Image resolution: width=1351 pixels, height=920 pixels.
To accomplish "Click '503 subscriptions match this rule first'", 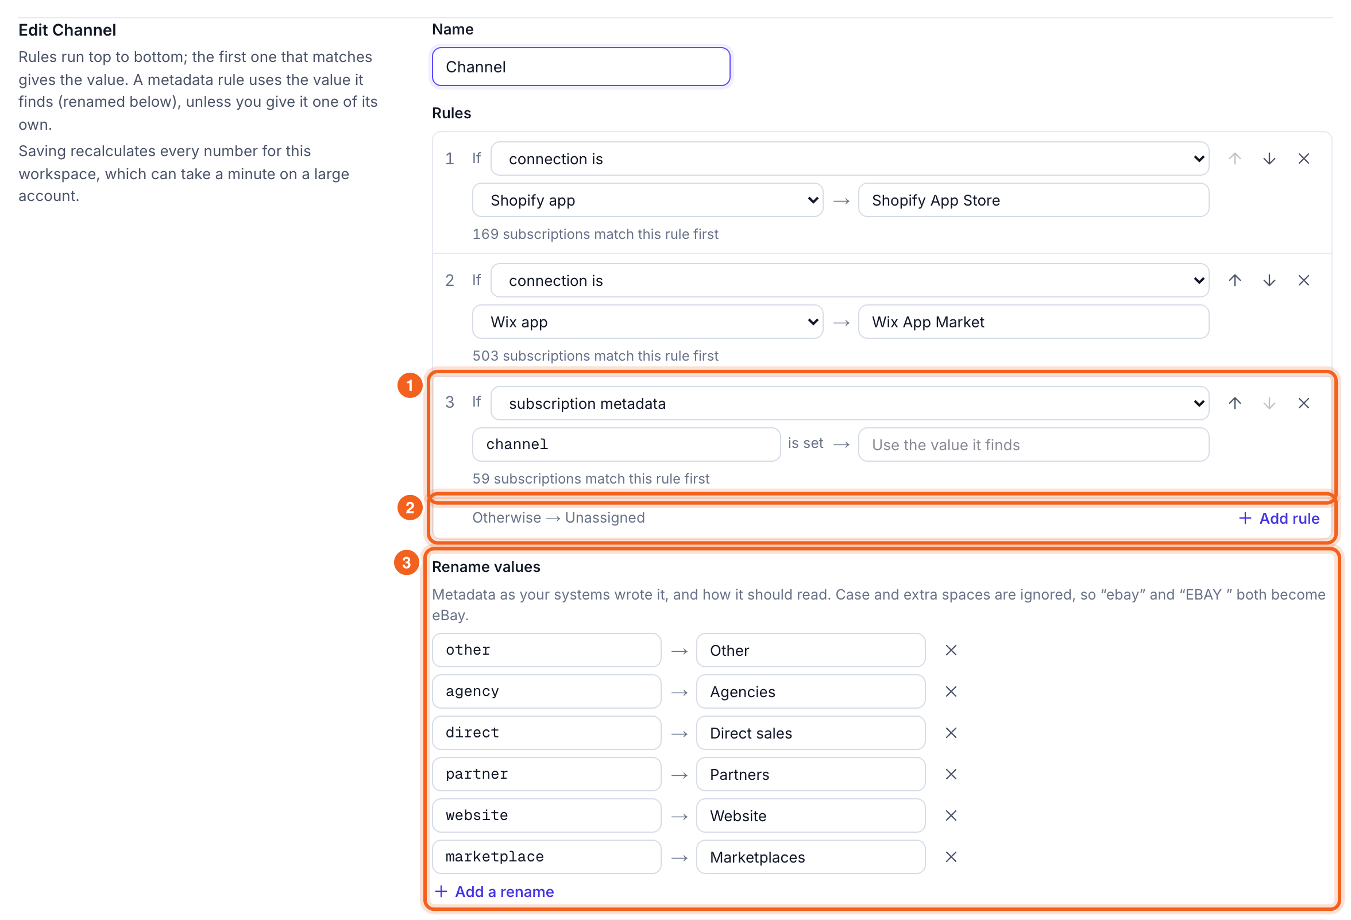I will 595,355.
